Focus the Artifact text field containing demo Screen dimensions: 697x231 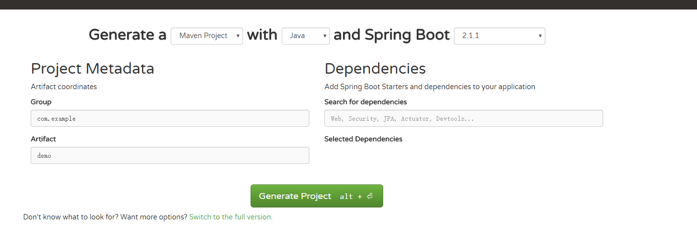click(170, 155)
